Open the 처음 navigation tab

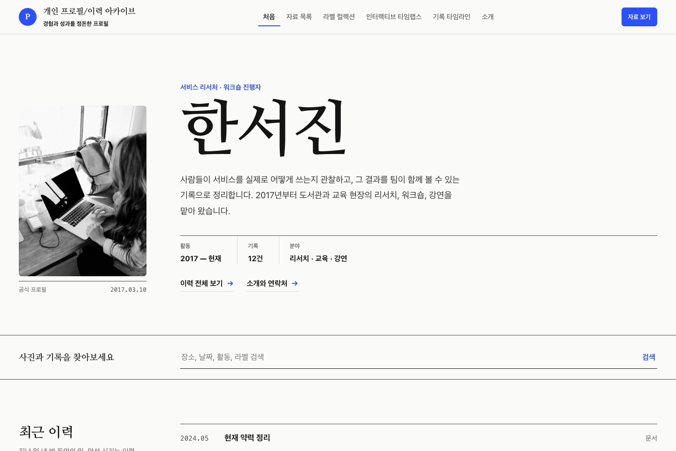[269, 17]
